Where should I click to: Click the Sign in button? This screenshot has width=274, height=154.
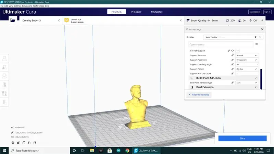267,12
